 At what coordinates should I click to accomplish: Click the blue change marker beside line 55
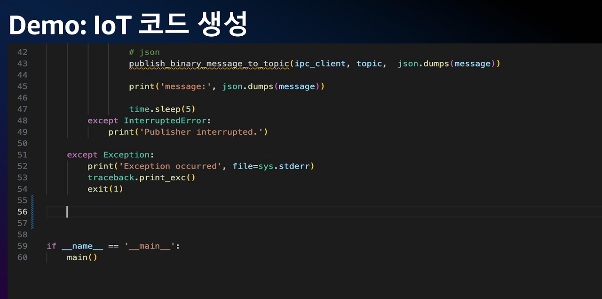[32, 201]
